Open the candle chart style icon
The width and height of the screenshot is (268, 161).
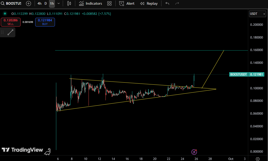(69, 3)
